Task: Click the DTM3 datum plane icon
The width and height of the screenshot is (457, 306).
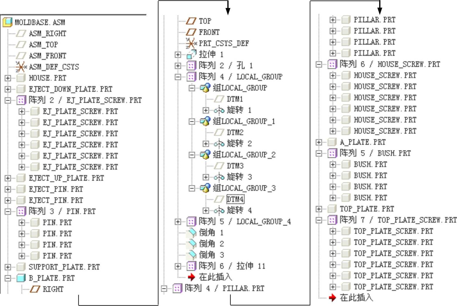Action: (x=219, y=166)
